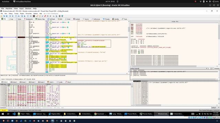Open the # Variables toolbar icon
Screen dimensions: 220x123
click(x=51, y=16)
